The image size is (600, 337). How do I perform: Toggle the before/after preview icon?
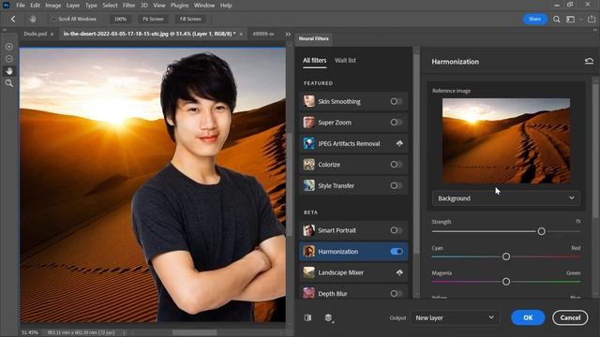[307, 317]
